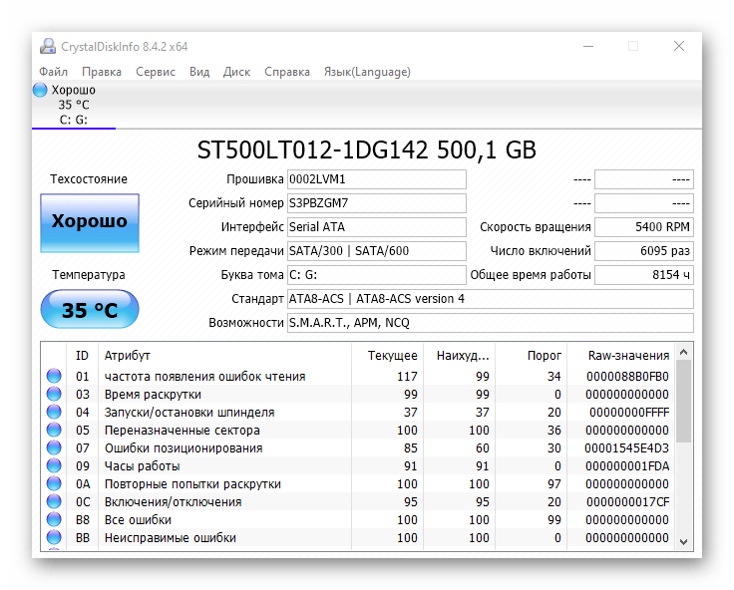This screenshot has height=590, width=734.
Task: Select the C: G: disk tab
Action: pyautogui.click(x=74, y=105)
